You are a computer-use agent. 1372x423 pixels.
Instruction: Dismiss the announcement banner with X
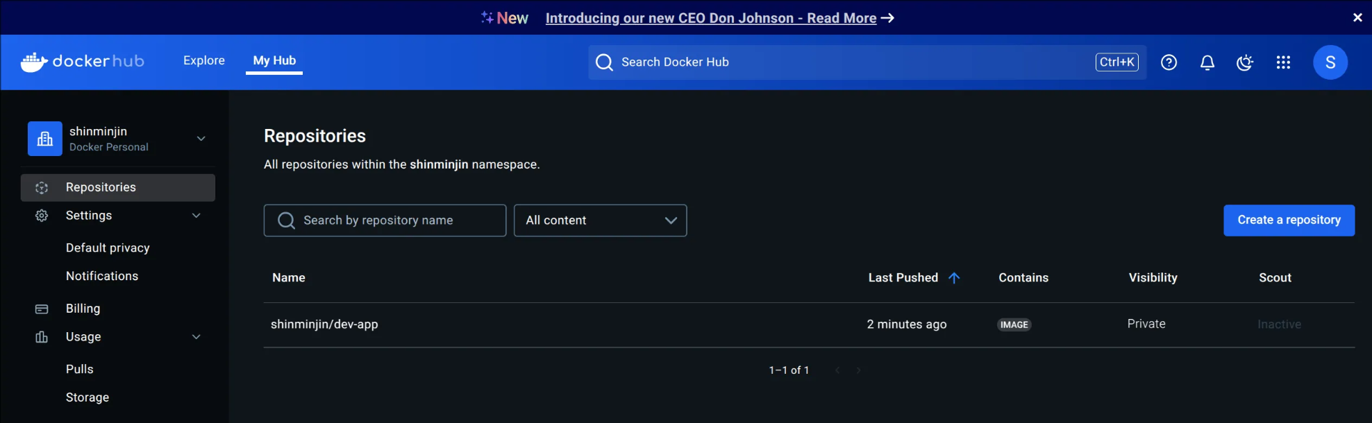click(1357, 17)
